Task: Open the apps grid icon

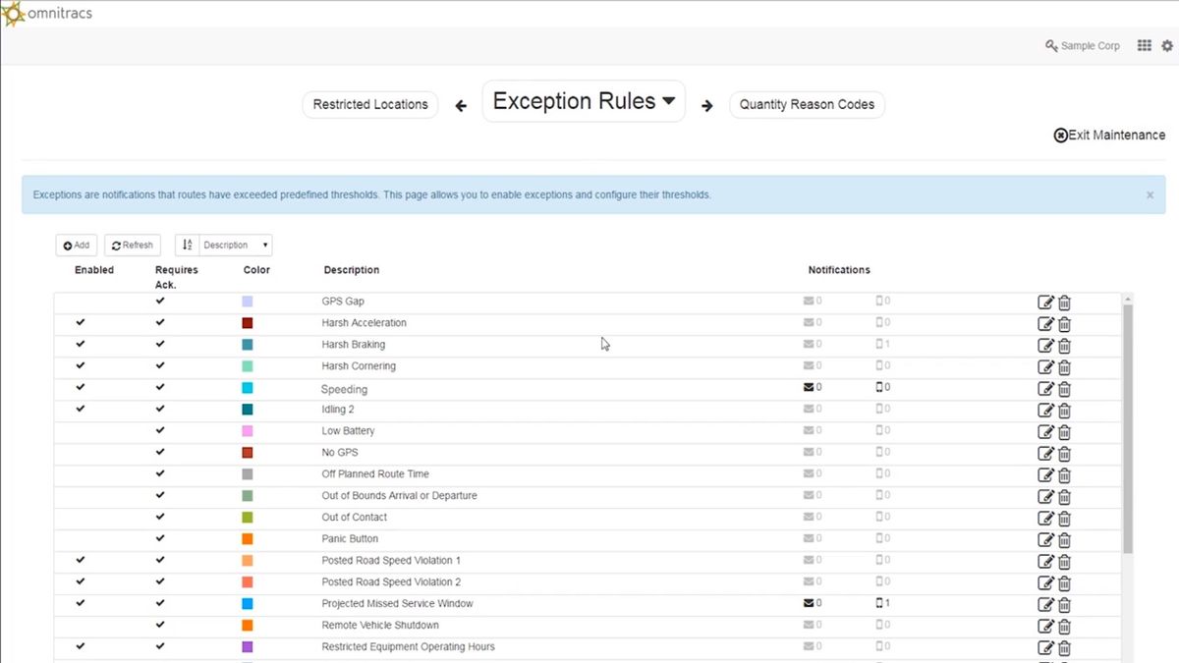Action: point(1145,46)
